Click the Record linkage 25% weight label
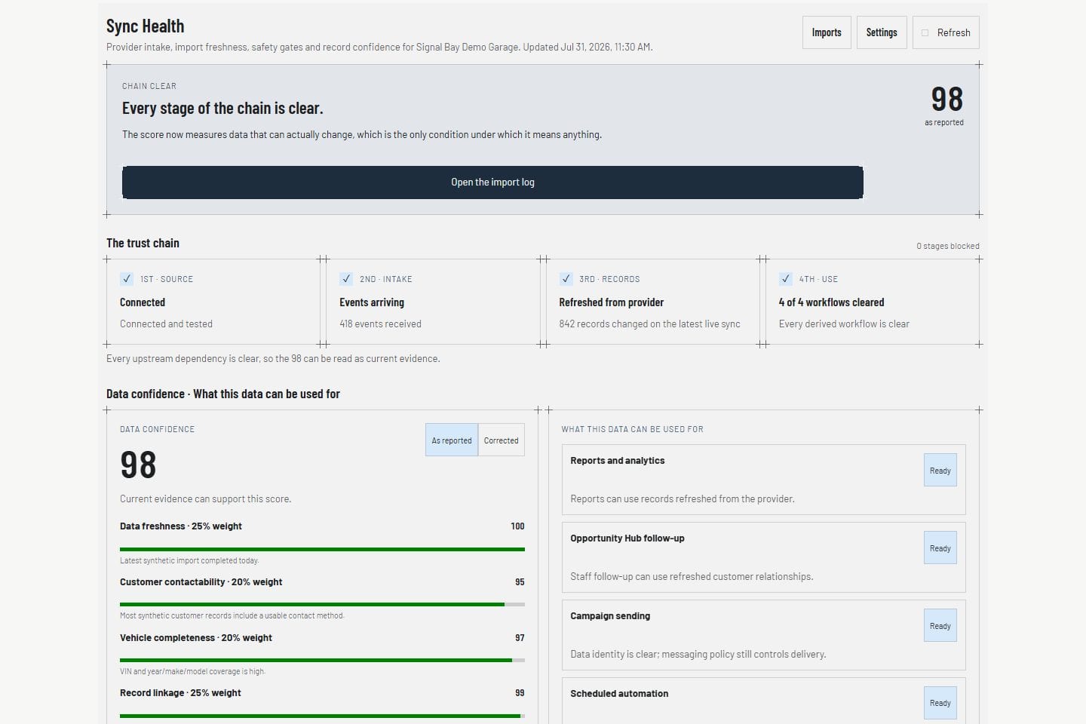Image resolution: width=1086 pixels, height=724 pixels. click(x=180, y=693)
